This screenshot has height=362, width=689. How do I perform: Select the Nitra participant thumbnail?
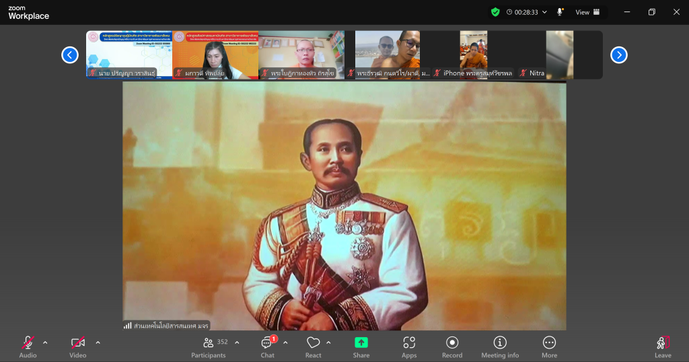(560, 55)
